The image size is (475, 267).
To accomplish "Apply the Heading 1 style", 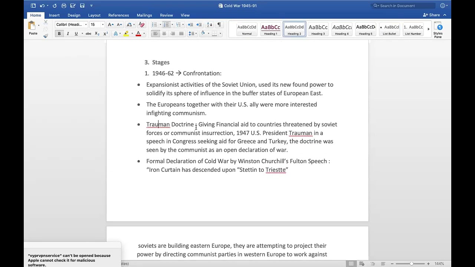I will (271, 29).
